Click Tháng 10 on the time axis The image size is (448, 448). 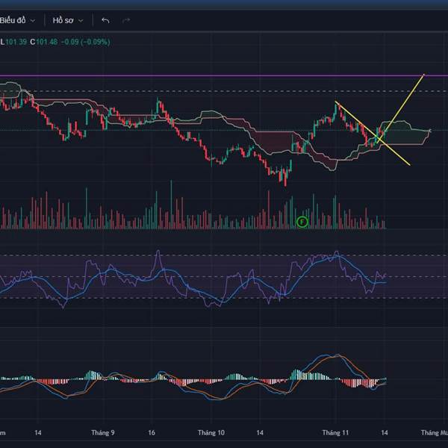[x=211, y=432]
